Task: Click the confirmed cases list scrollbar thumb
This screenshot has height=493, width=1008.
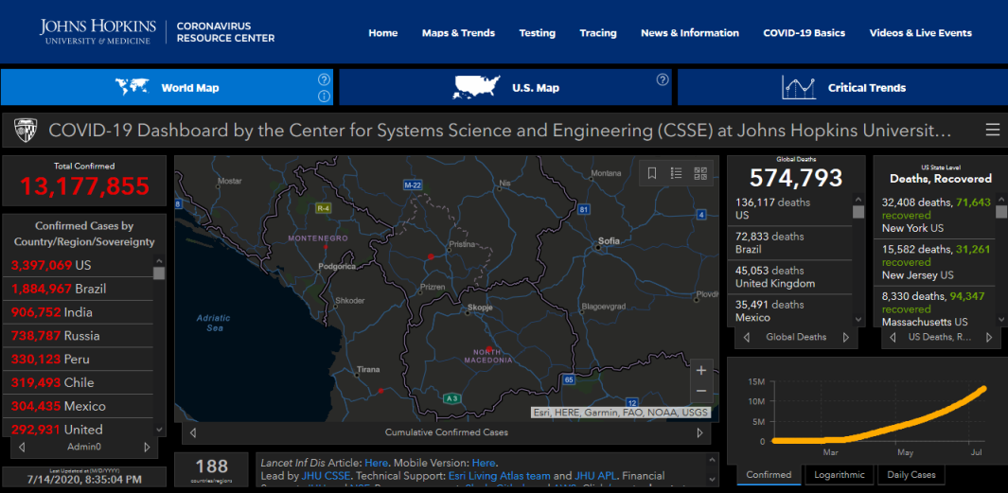Action: [x=159, y=273]
